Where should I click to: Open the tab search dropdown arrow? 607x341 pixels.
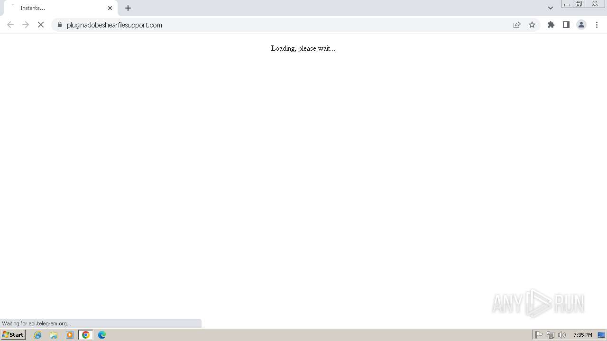(x=551, y=8)
